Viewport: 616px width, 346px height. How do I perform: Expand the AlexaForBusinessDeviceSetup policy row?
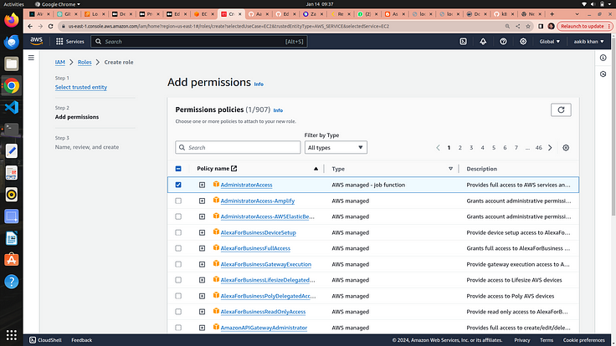pyautogui.click(x=202, y=232)
